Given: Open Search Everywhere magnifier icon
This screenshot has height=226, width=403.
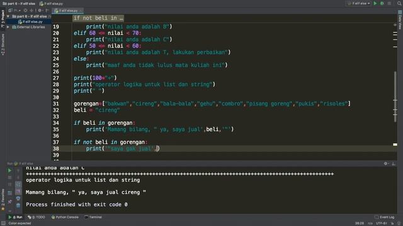Looking at the screenshot, I should [x=399, y=3].
